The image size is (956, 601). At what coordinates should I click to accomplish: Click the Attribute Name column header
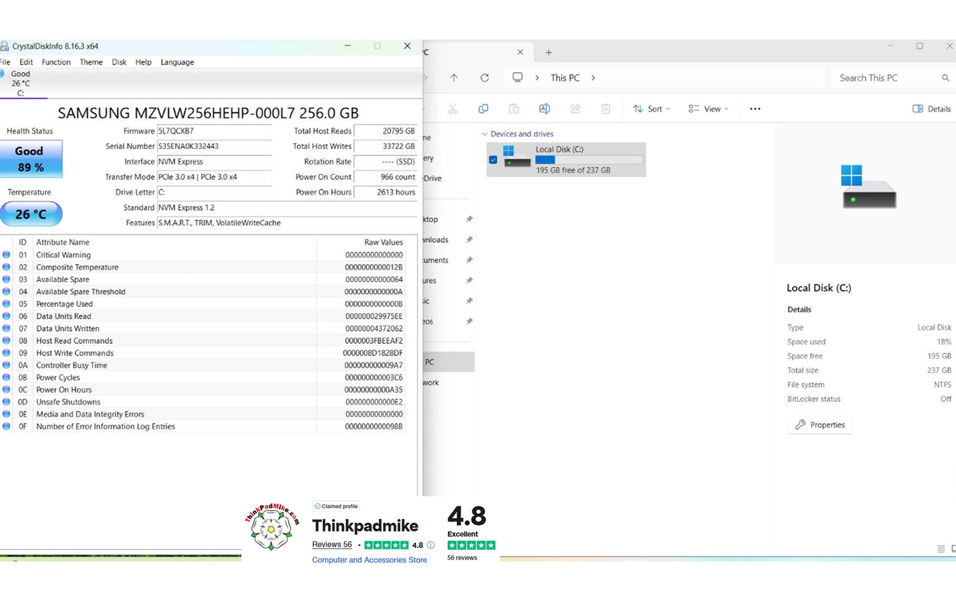tap(63, 242)
